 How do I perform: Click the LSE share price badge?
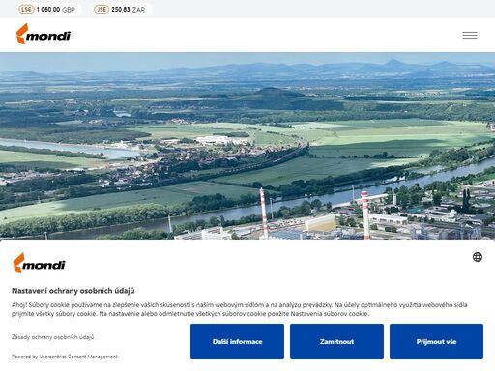(26, 9)
